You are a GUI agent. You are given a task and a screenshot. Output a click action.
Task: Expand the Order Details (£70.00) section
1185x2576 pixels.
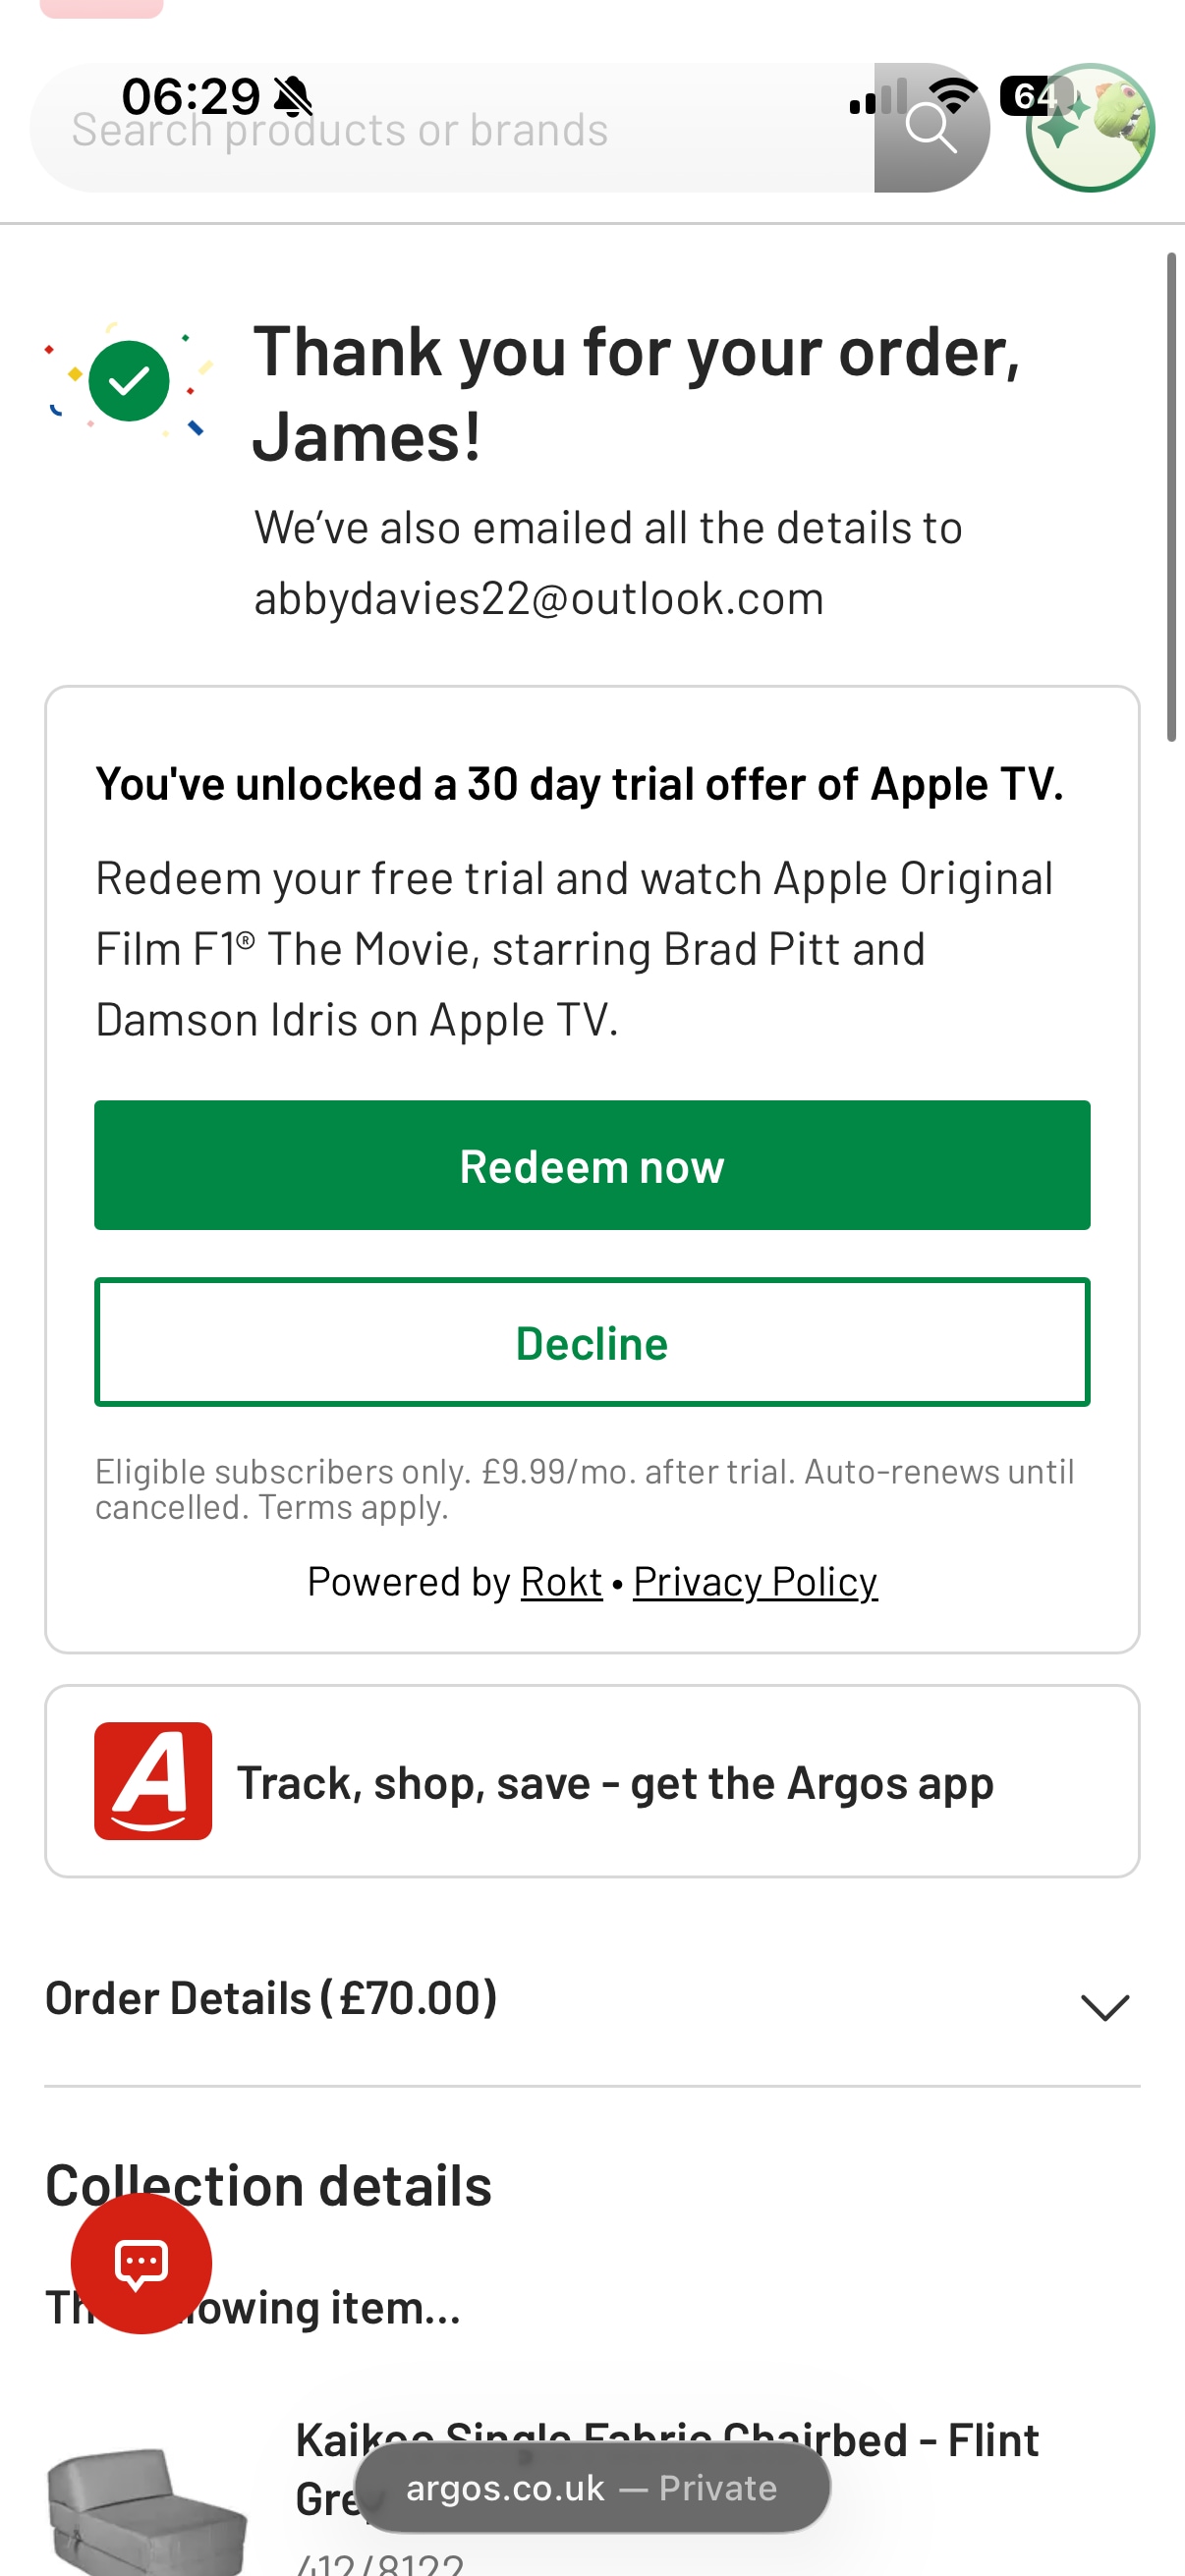271,1998
